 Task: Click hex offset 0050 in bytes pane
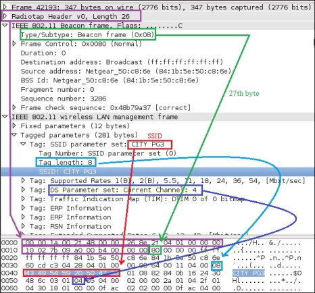click(x=9, y=281)
